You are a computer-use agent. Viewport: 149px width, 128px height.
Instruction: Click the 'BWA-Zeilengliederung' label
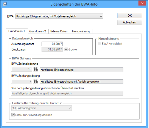click(25, 64)
